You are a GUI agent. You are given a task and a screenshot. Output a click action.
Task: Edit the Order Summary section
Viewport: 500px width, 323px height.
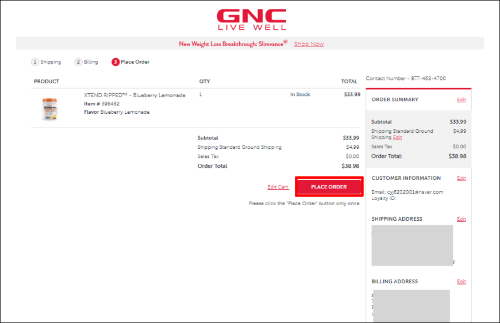(x=461, y=100)
